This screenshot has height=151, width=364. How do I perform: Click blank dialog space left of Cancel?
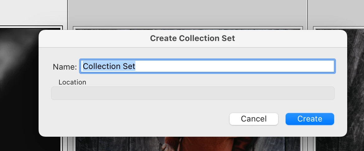pos(140,119)
